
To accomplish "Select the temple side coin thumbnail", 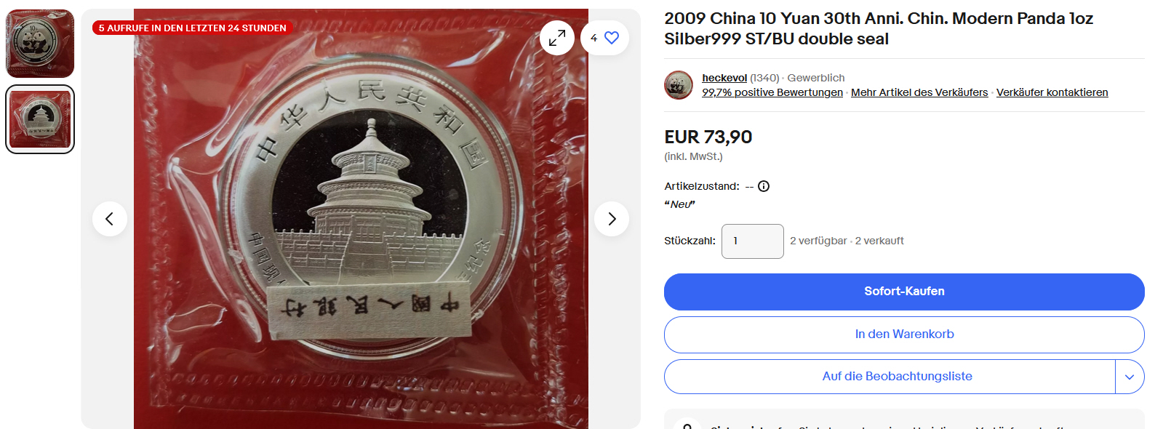I will tap(40, 119).
